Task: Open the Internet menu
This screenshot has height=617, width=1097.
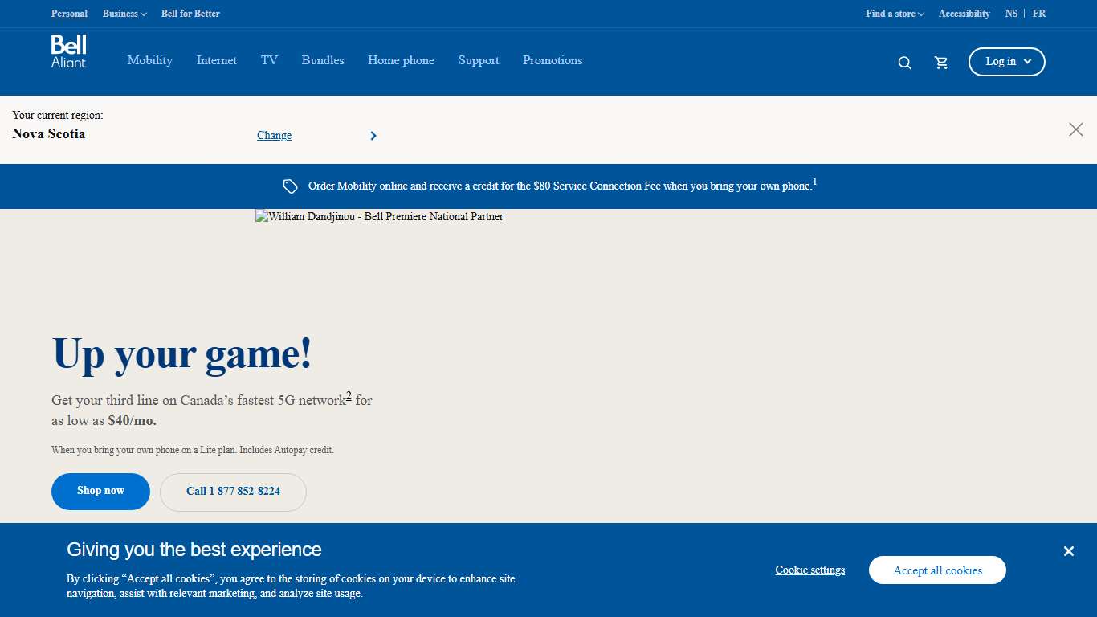Action: click(217, 60)
